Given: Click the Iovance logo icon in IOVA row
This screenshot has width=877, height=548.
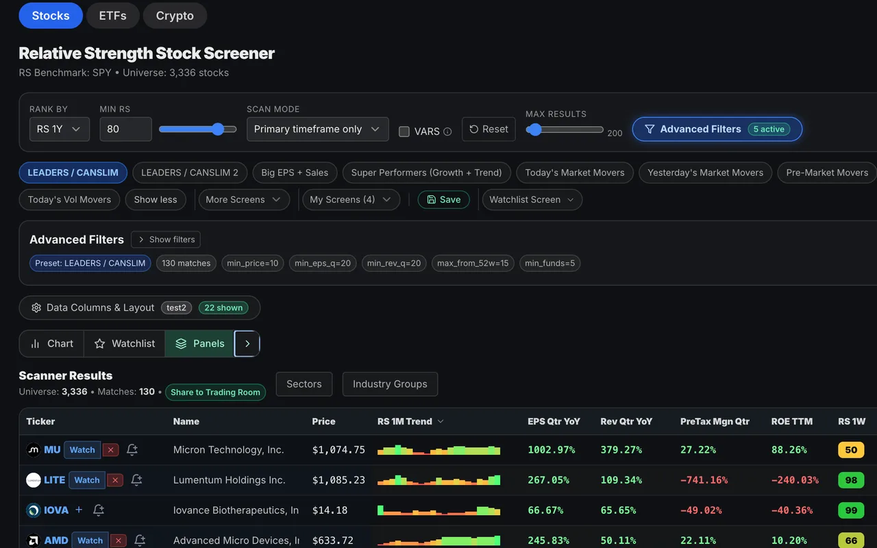Looking at the screenshot, I should click(33, 510).
